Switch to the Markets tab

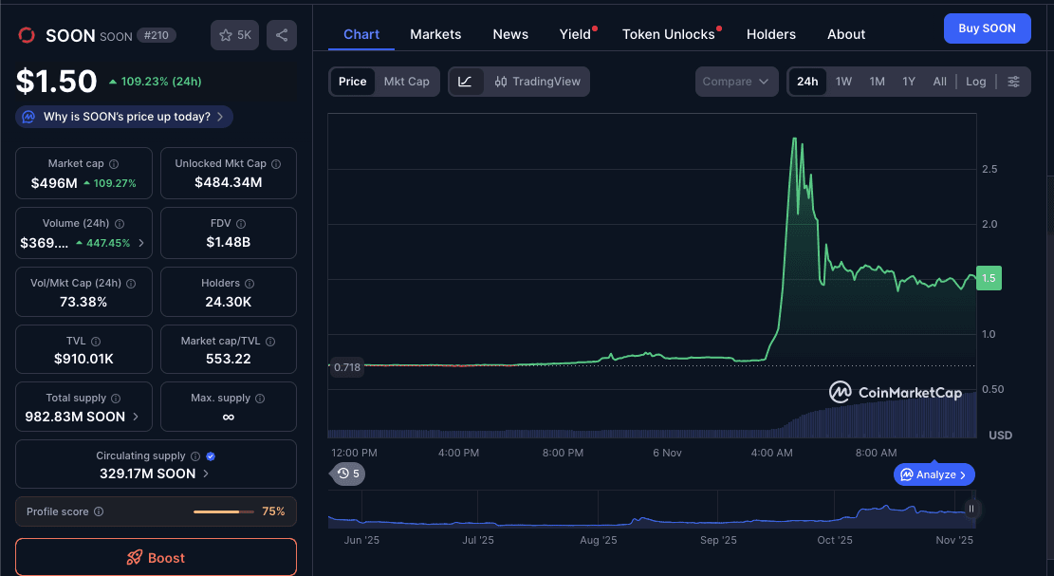pyautogui.click(x=435, y=34)
